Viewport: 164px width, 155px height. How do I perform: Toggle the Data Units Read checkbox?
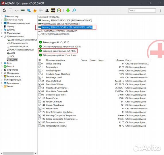[40, 81]
